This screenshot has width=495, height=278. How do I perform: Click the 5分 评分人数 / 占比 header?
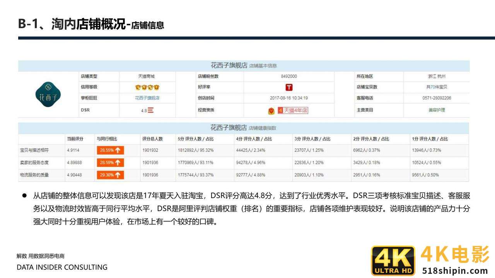[x=196, y=139]
